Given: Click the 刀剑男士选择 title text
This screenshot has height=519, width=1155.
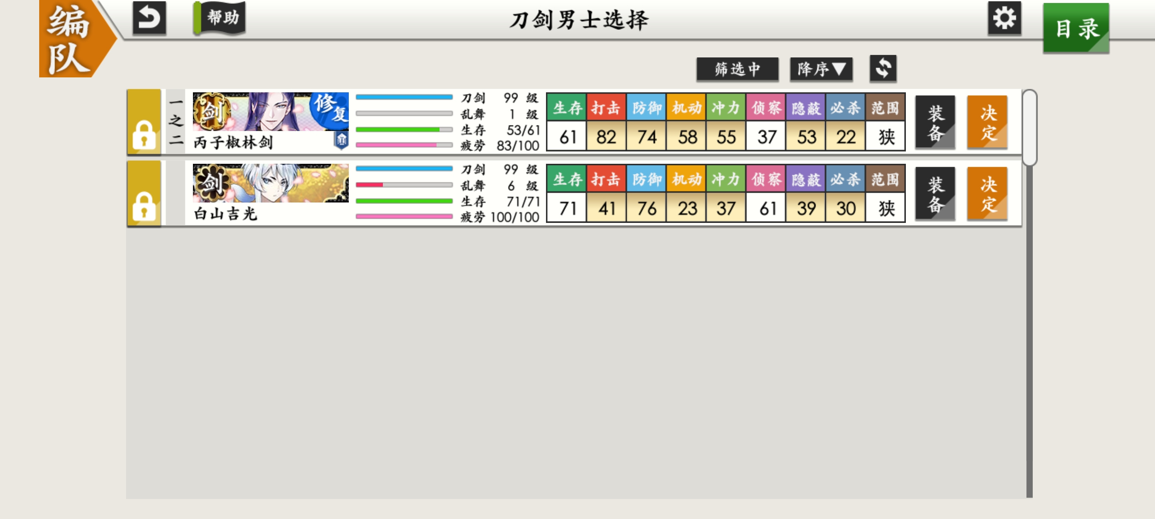Looking at the screenshot, I should click(x=579, y=20).
